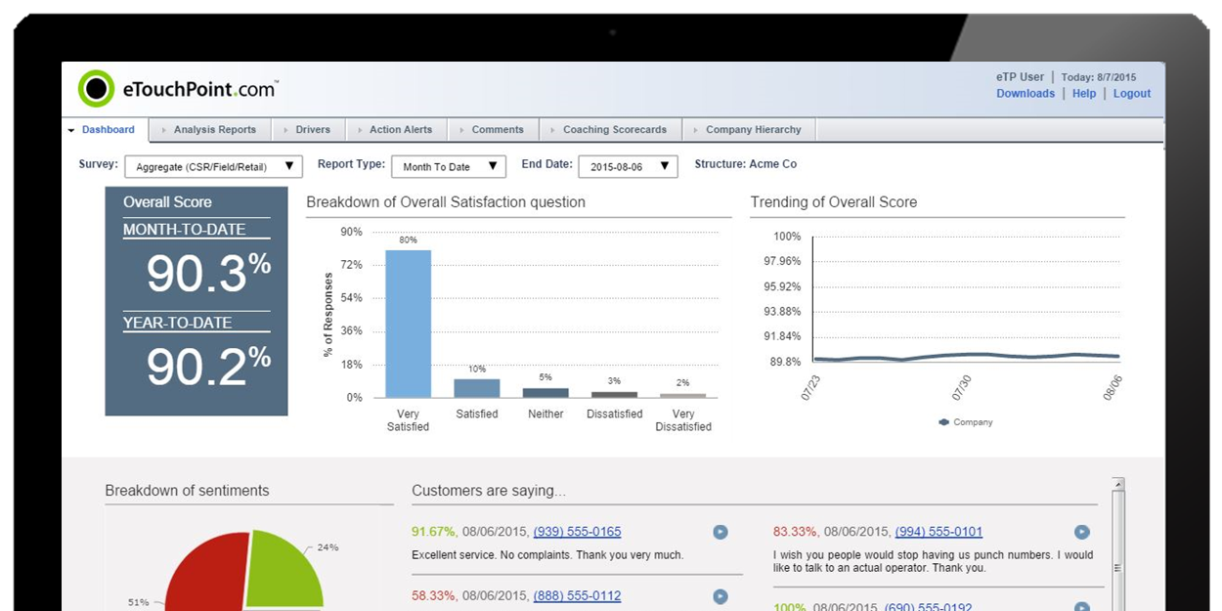Viewport: 1222px width, 611px height.
Task: Open the Survey dropdown
Action: pos(214,167)
